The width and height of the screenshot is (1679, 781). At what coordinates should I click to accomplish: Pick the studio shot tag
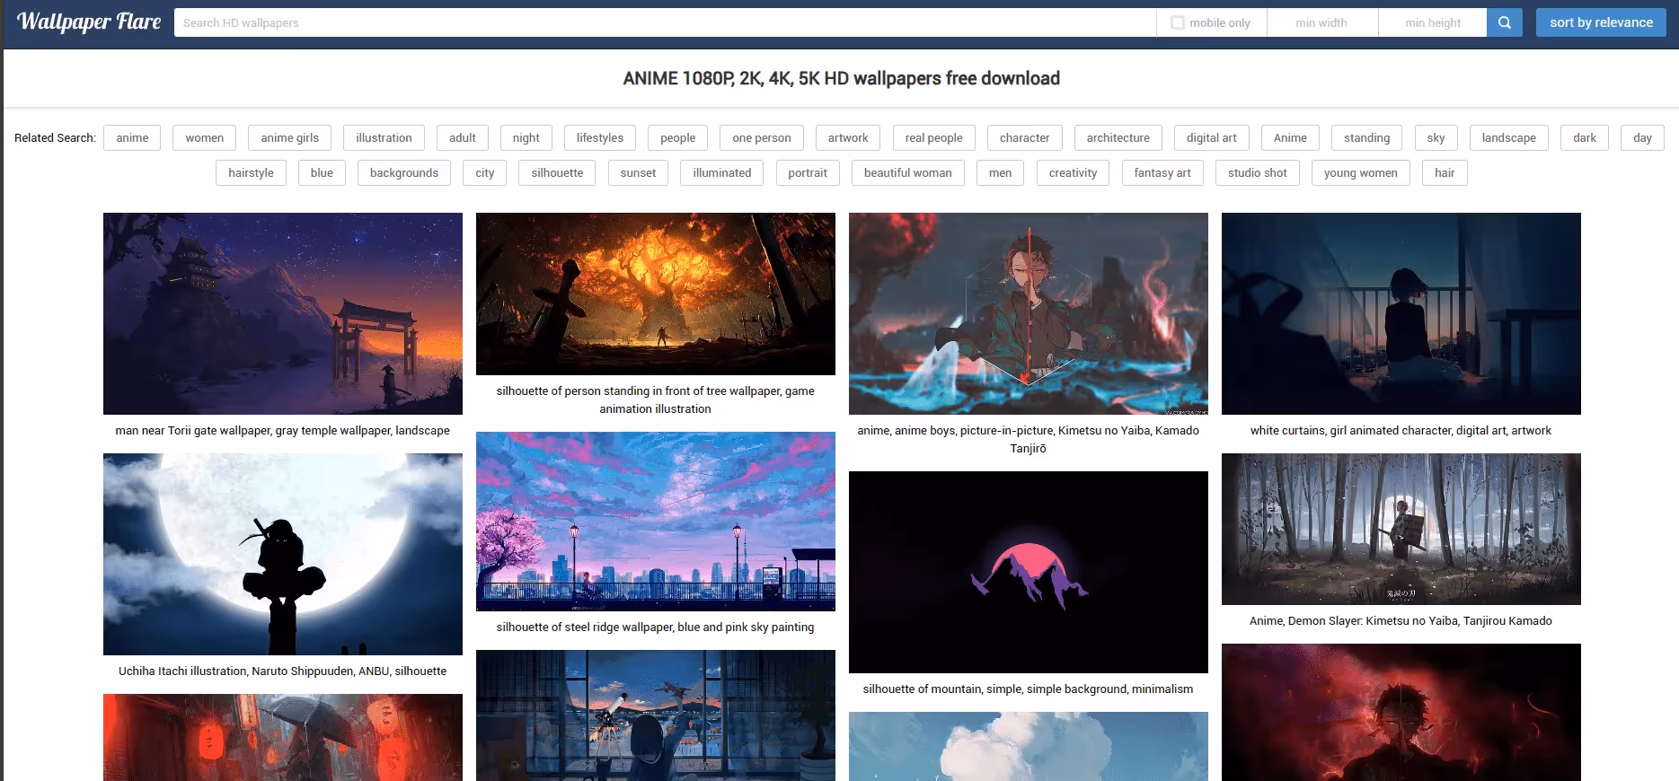pos(1257,172)
